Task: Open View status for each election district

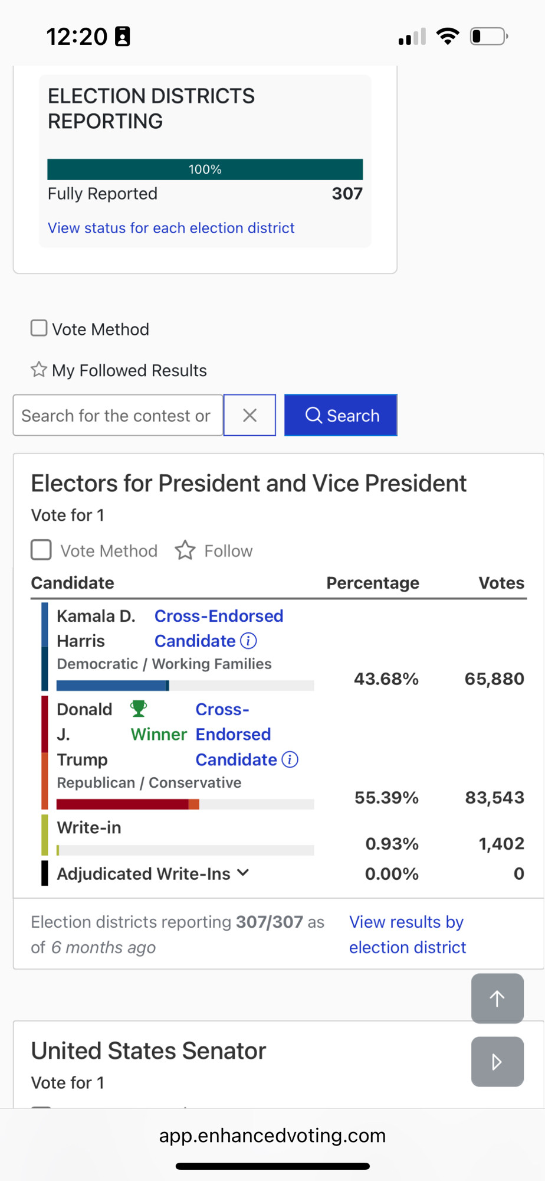Action: (171, 228)
